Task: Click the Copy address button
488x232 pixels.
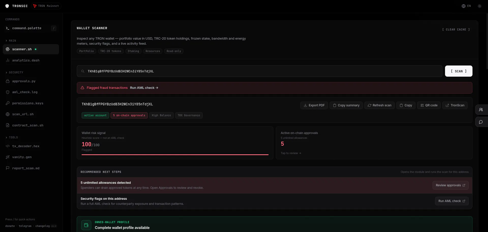Action: [x=406, y=105]
